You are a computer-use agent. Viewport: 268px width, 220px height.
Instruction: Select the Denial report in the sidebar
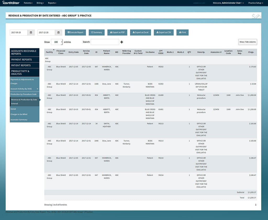[14, 109]
